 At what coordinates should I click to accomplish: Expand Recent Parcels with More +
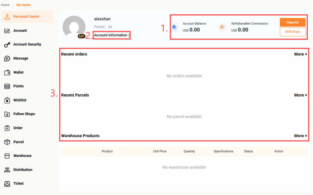point(300,95)
